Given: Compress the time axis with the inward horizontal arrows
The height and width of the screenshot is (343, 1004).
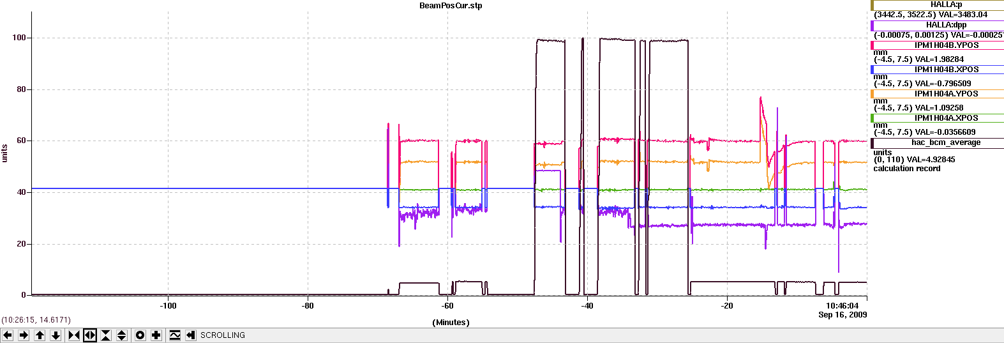Looking at the screenshot, I should pos(74,335).
